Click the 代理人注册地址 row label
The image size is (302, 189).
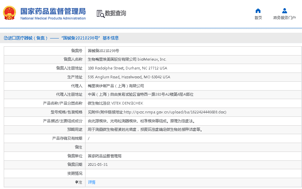click(69, 94)
